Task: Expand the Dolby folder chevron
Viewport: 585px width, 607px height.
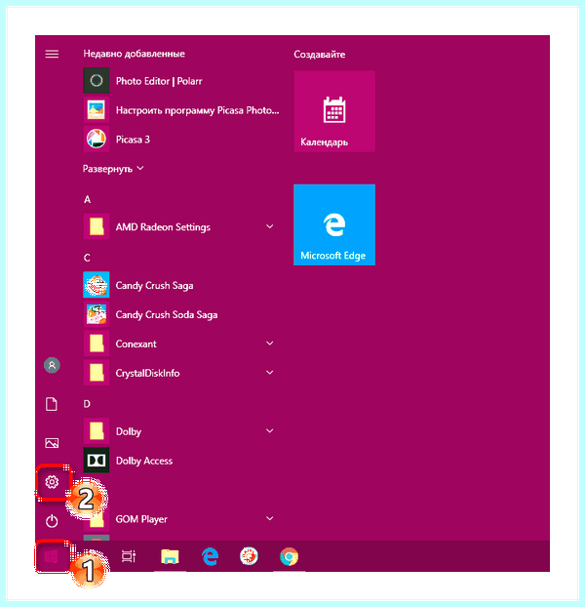Action: (270, 431)
